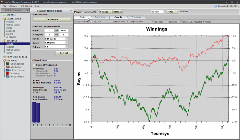Click the second place finish histogram bar
Viewport: 240px width, 140px height.
pyautogui.click(x=38, y=113)
